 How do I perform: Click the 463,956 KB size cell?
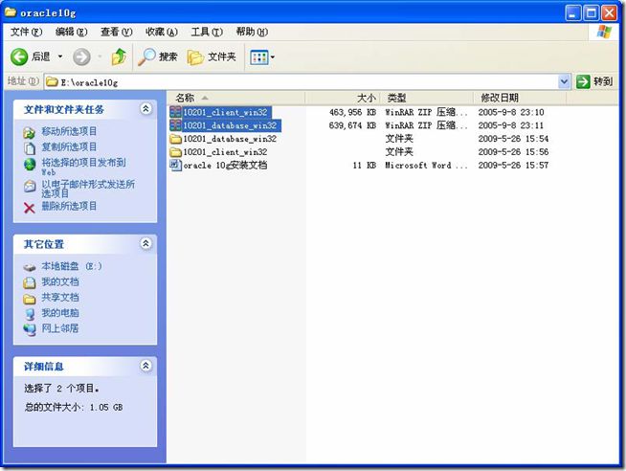(x=352, y=112)
